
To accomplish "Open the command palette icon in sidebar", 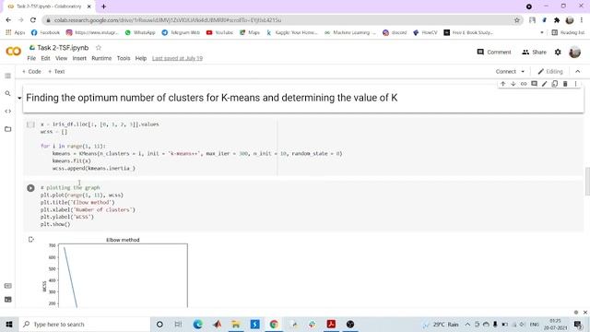I will [8, 286].
